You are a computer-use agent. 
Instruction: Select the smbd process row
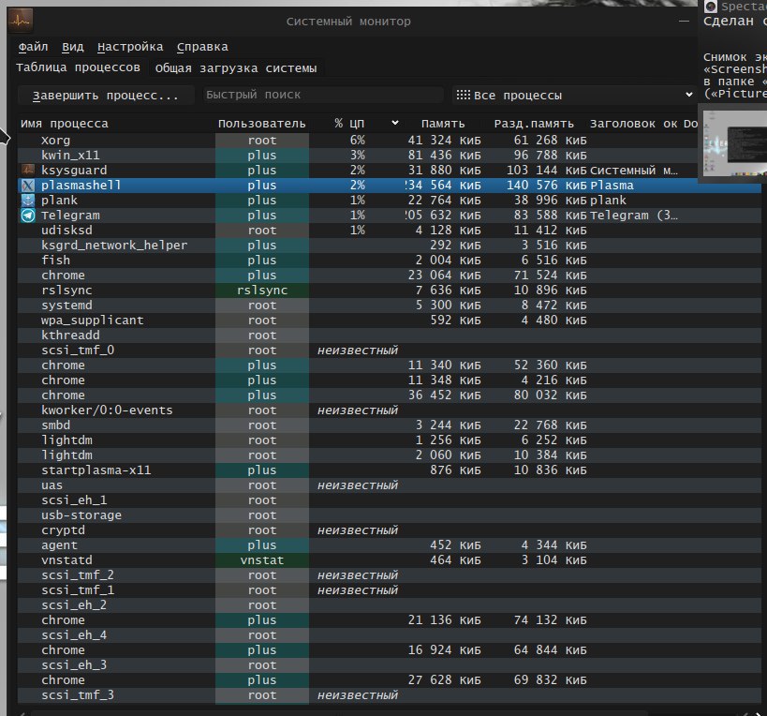(x=389, y=425)
